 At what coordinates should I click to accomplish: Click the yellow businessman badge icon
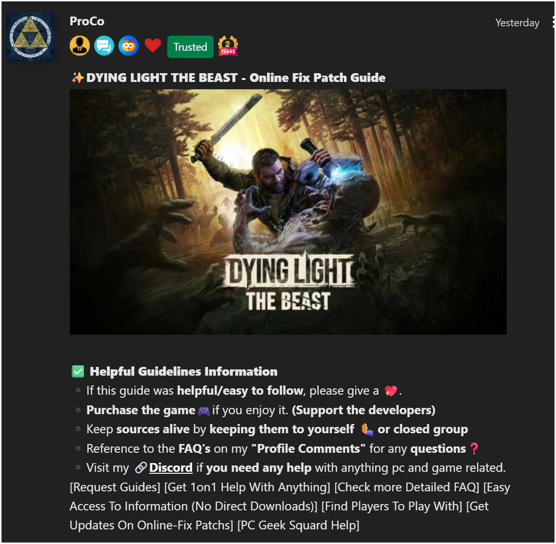pyautogui.click(x=80, y=46)
